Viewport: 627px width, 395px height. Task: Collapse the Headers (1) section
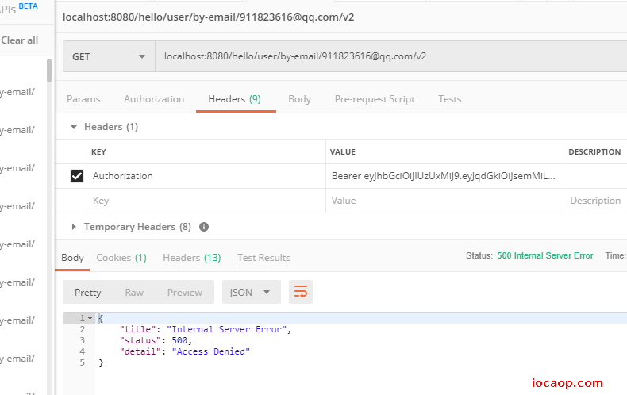74,127
